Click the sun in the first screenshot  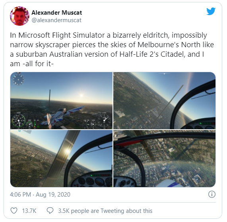coord(81,95)
